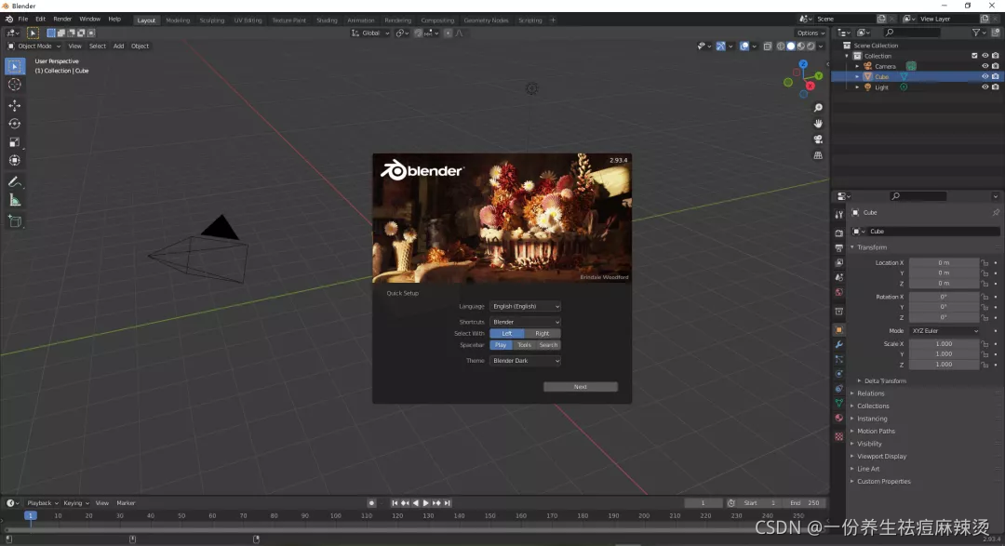Open the Modifier wrench properties tab

(839, 345)
